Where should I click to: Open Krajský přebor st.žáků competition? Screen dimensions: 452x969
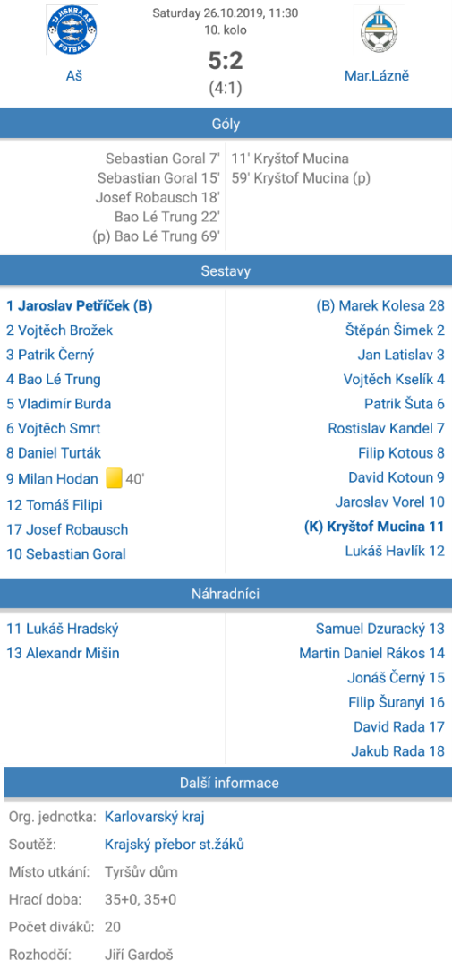pos(175,845)
